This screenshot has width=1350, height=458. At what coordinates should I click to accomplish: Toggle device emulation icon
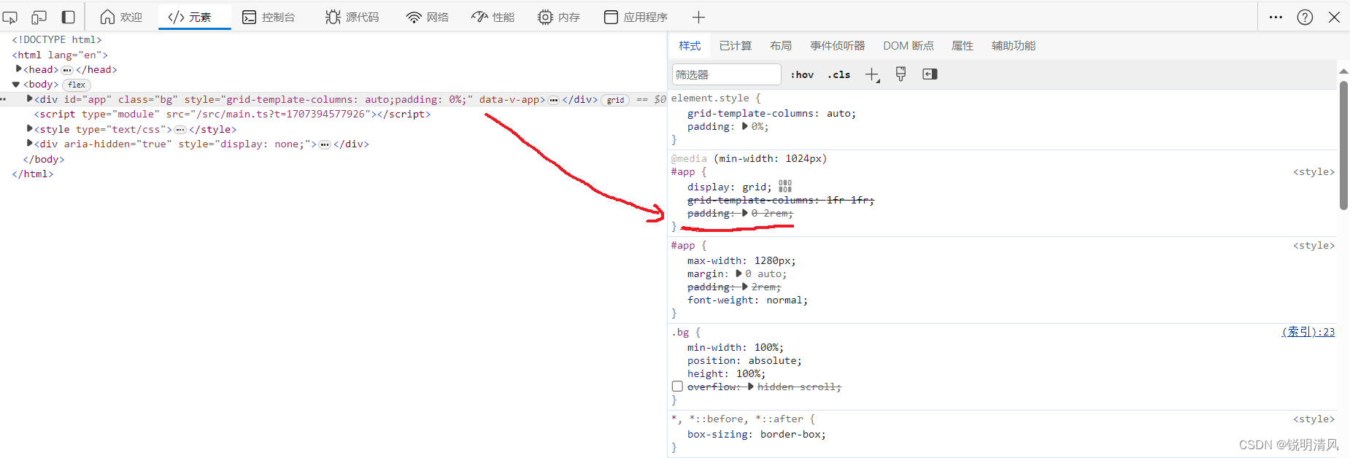coord(39,17)
